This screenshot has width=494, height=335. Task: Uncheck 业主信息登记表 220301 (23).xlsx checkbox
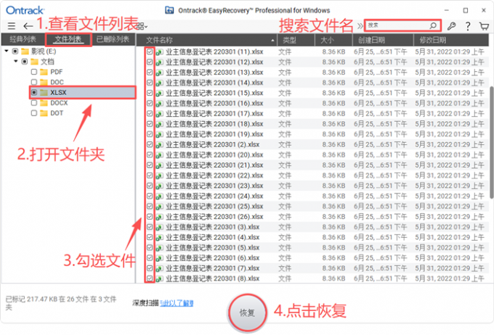(x=150, y=186)
